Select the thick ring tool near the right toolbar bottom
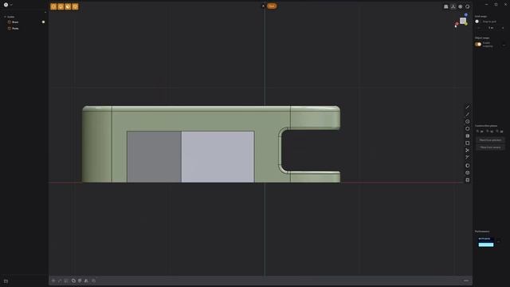This screenshot has height=287, width=510. (x=468, y=165)
